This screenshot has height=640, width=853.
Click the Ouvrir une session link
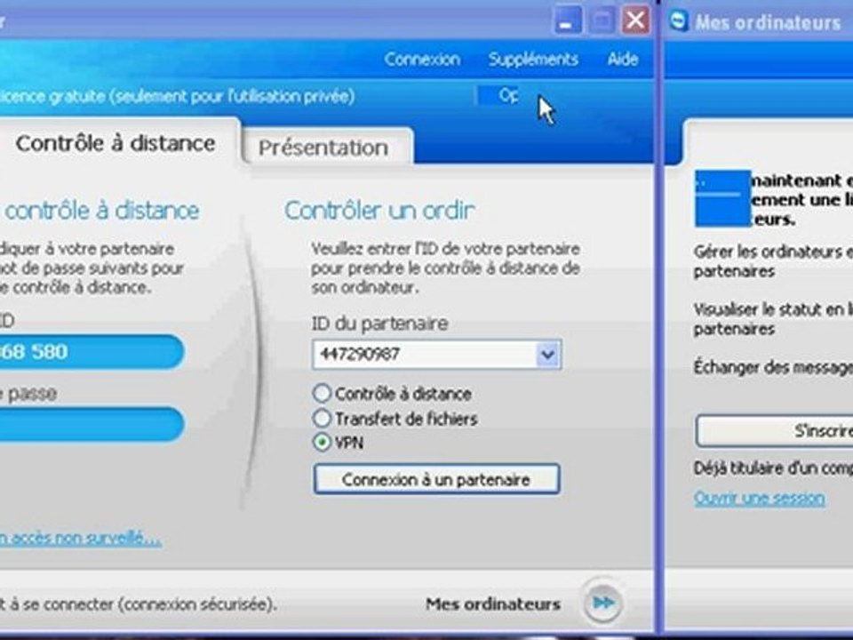pos(760,498)
